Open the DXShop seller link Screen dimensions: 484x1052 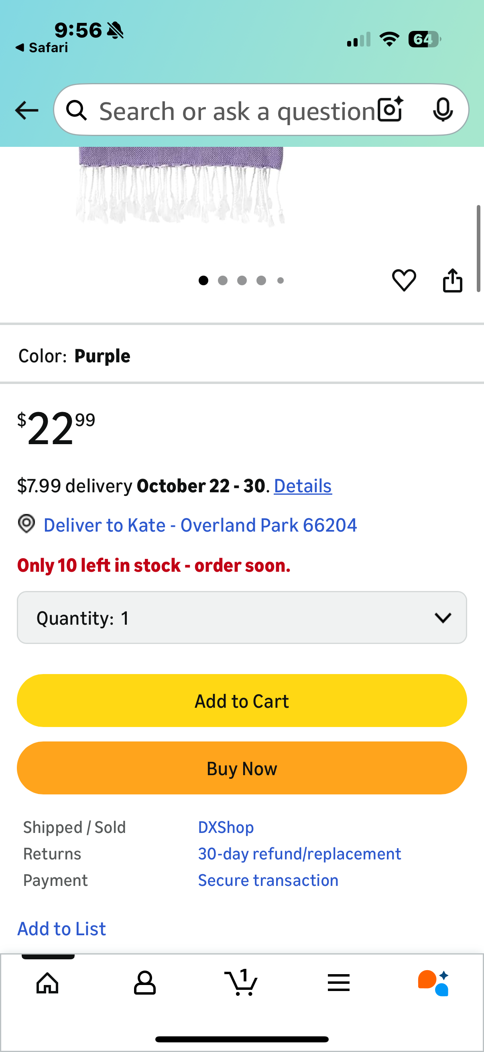coord(226,827)
